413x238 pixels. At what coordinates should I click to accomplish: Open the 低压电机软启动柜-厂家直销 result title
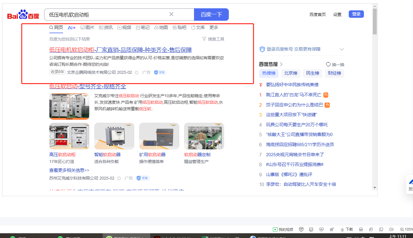pos(121,50)
